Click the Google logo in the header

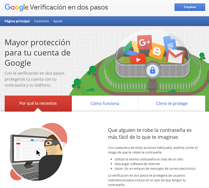(16, 7)
